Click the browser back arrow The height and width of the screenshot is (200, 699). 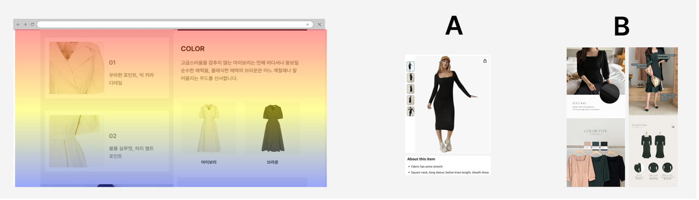point(18,24)
